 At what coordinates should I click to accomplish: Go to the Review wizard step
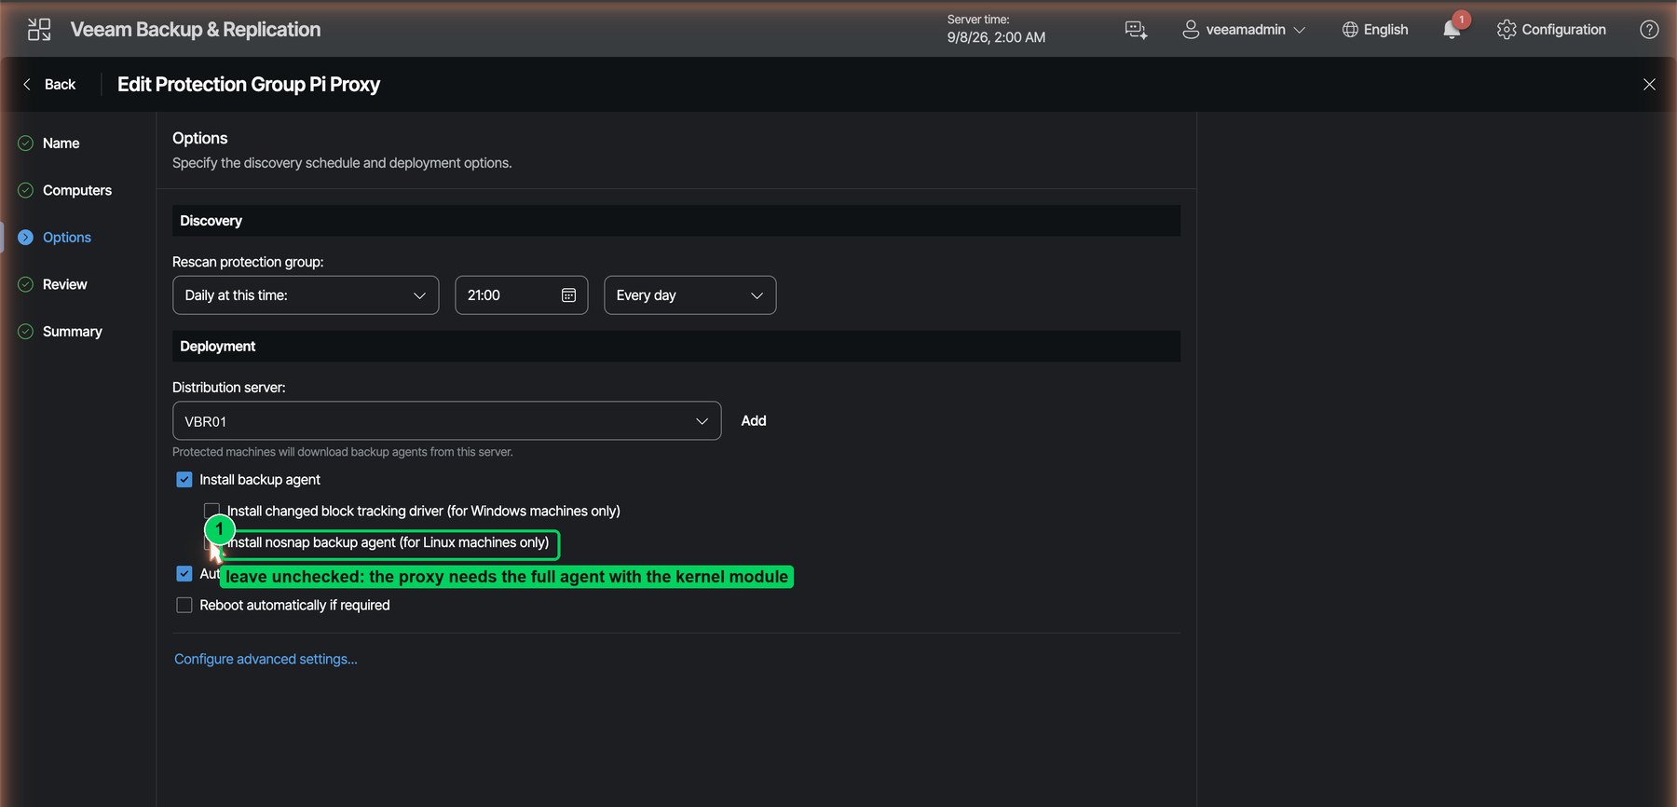(64, 284)
